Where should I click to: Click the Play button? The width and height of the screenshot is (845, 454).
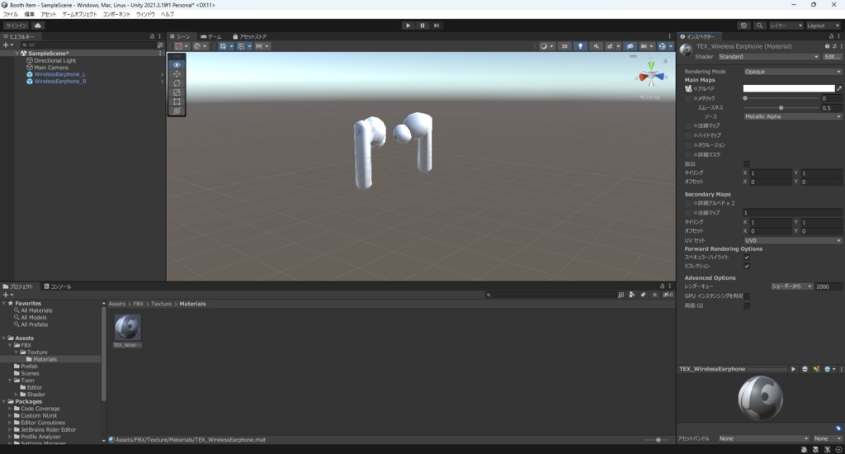point(408,26)
